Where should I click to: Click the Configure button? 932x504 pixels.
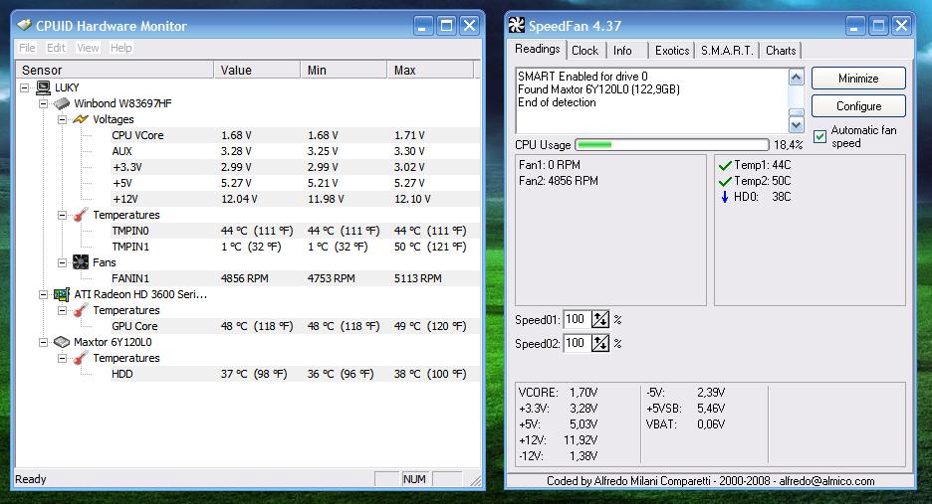858,106
